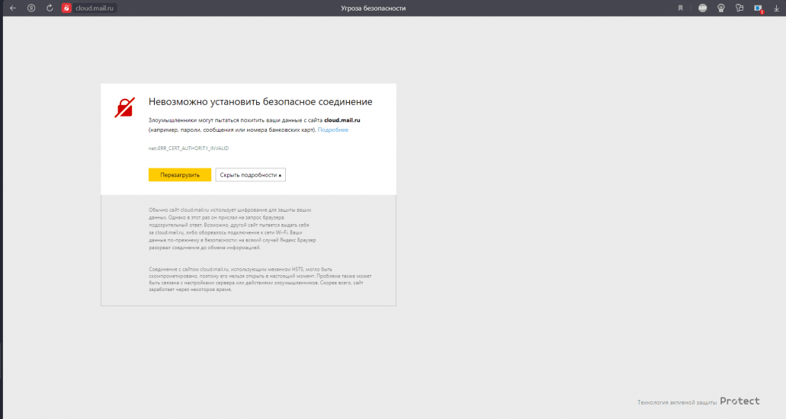Click the red insecure connection lock icon
The height and width of the screenshot is (419, 786).
point(67,8)
